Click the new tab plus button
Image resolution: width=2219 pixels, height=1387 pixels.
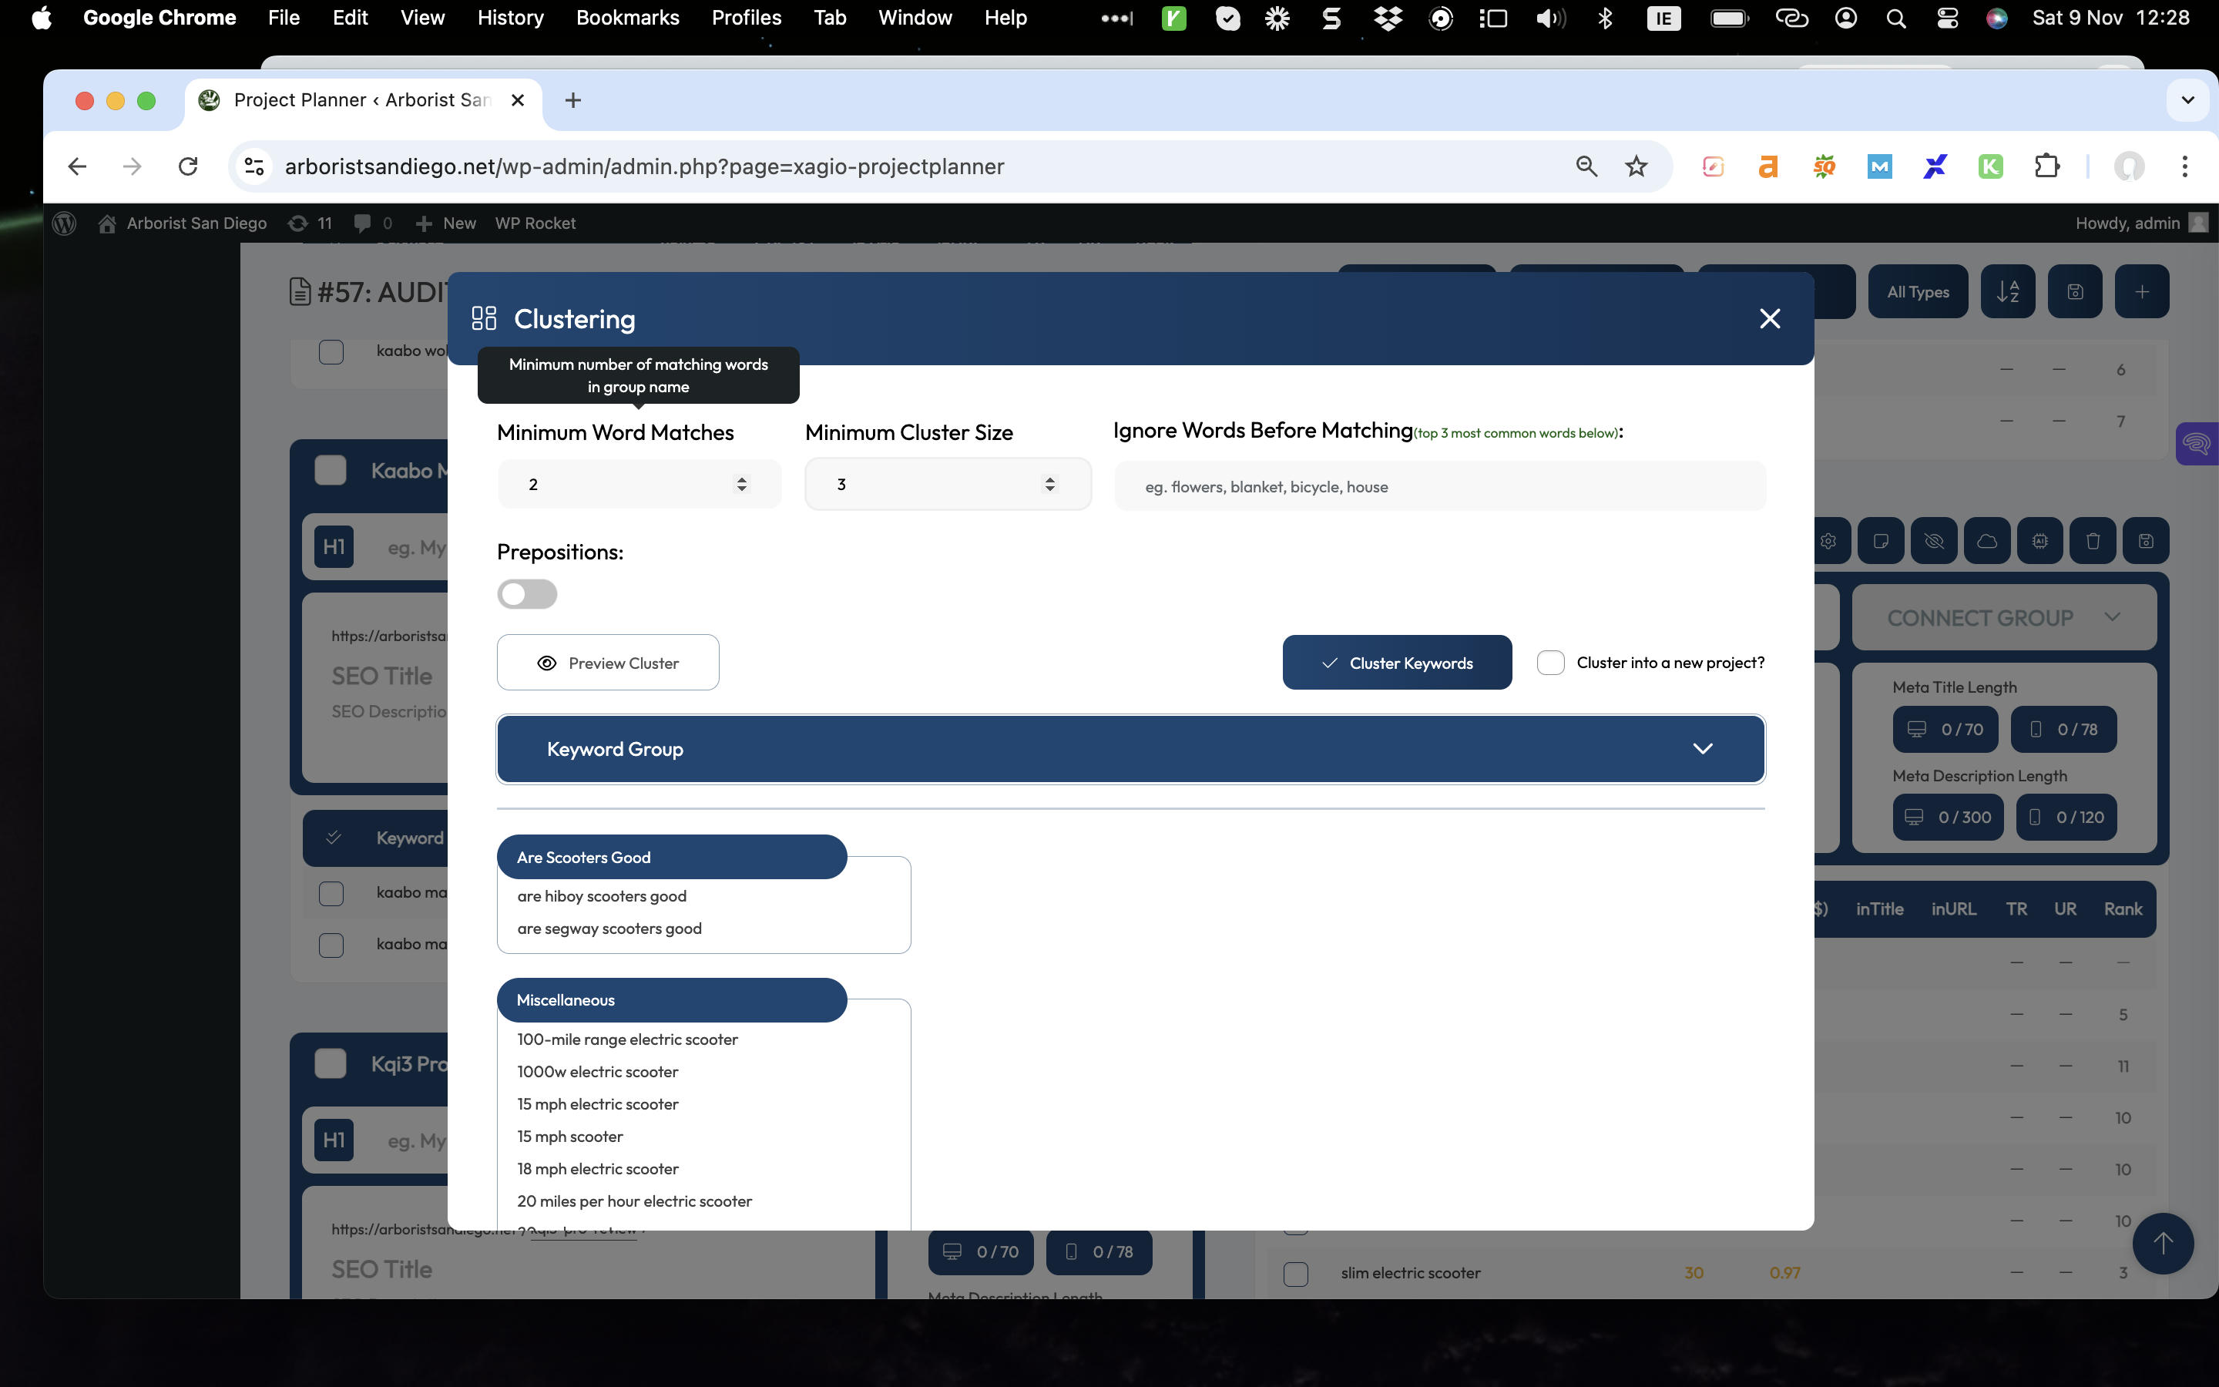[x=573, y=100]
